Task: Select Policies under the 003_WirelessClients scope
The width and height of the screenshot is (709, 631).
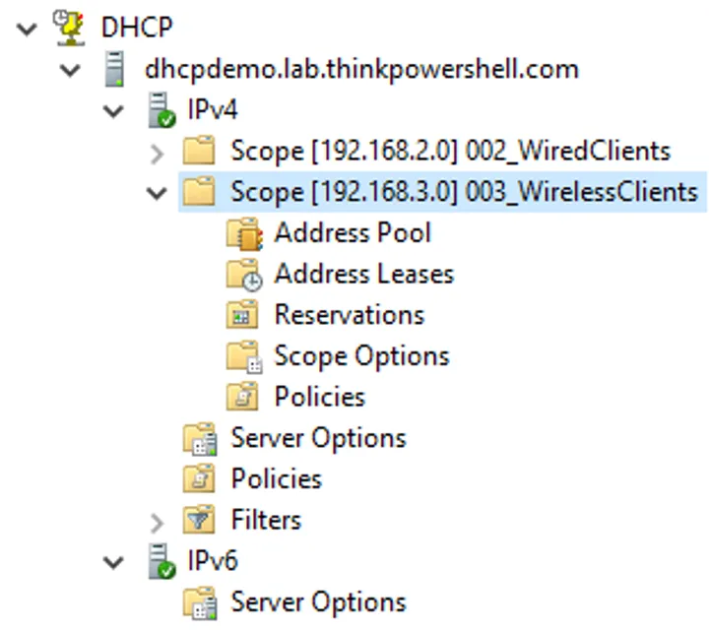Action: point(319,397)
